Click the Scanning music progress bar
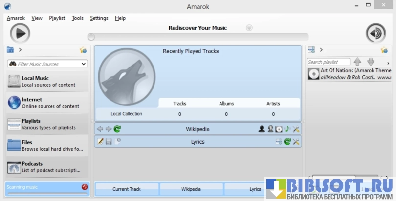 pos(47,194)
